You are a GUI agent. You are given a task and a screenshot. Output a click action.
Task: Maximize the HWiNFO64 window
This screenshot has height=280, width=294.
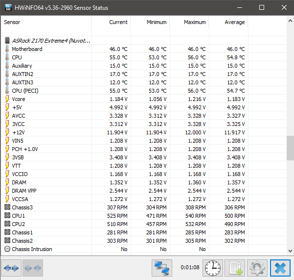(x=262, y=7)
